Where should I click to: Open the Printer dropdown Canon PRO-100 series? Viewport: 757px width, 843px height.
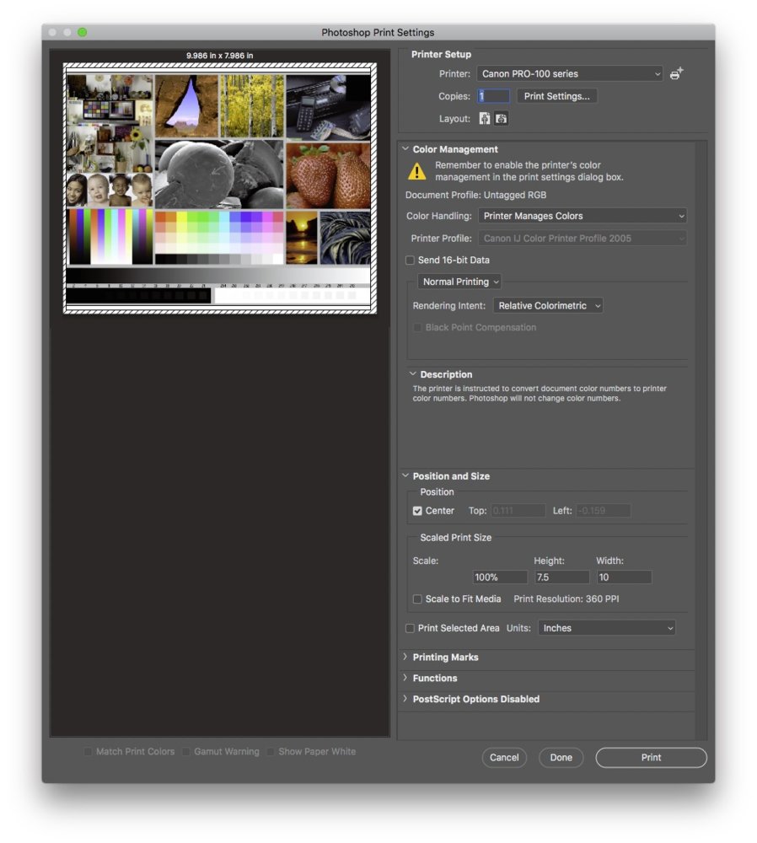click(570, 73)
